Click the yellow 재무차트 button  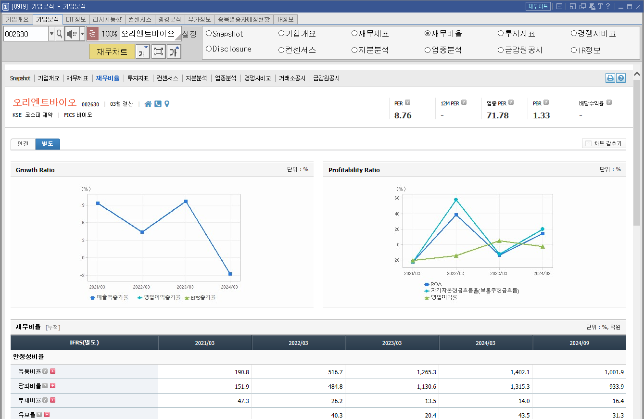[112, 51]
